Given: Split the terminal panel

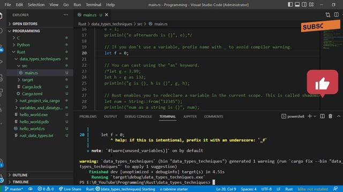Looking at the screenshot, I should tap(322, 116).
